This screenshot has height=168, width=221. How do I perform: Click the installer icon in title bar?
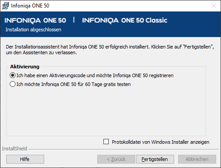point(5,6)
